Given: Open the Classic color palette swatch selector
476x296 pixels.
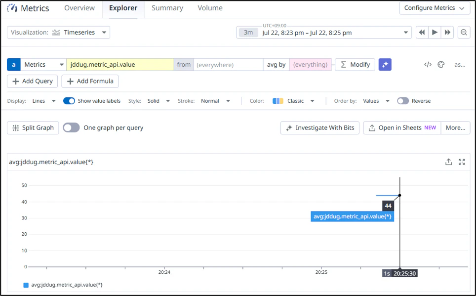Looking at the screenshot, I should [x=293, y=101].
